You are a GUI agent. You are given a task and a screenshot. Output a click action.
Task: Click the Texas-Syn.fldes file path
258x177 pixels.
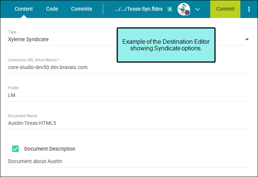click(136, 9)
